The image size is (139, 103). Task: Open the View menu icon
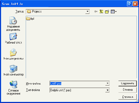[114, 12]
